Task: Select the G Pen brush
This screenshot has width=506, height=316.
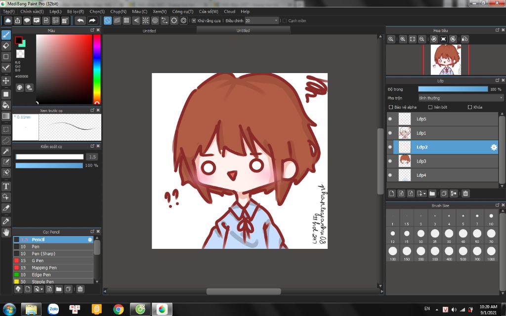Action: (x=53, y=261)
